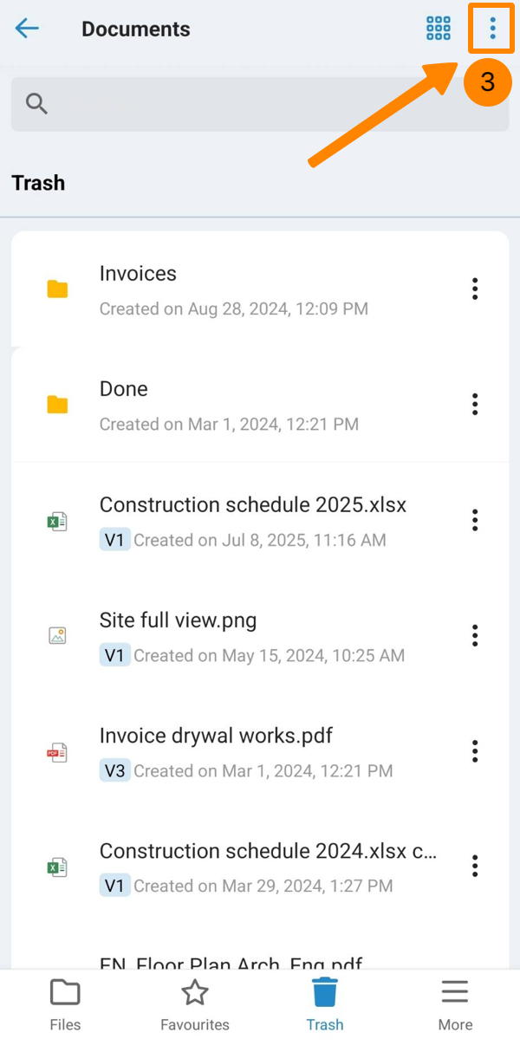520x1052 pixels.
Task: Click the PDF icon for Invoice drywal works
Action: click(57, 752)
